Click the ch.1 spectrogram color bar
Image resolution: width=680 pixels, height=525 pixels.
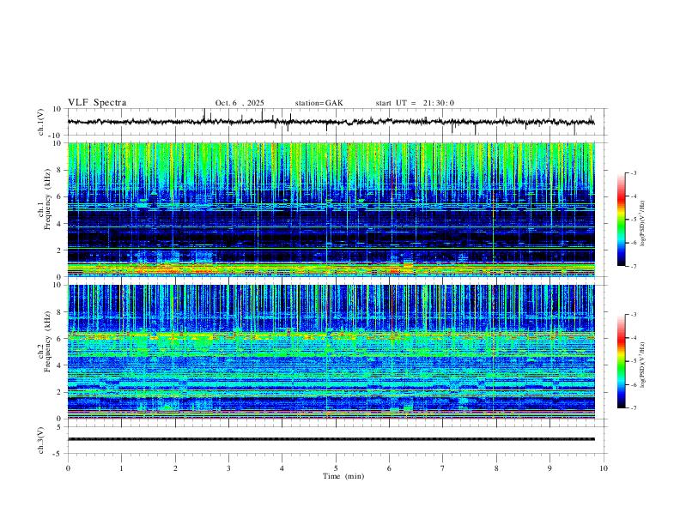click(x=621, y=220)
